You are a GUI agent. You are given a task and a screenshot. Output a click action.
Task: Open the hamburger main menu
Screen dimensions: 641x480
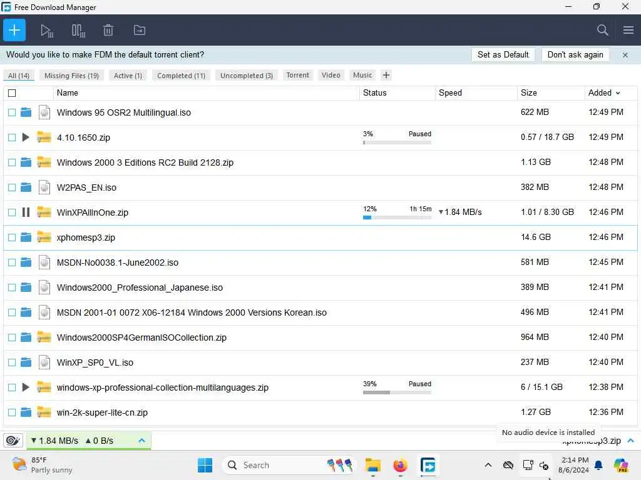tap(628, 30)
